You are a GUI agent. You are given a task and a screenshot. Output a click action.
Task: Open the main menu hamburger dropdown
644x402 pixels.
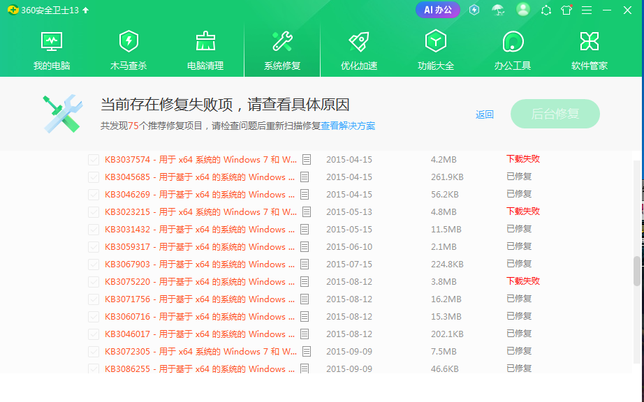(x=587, y=10)
